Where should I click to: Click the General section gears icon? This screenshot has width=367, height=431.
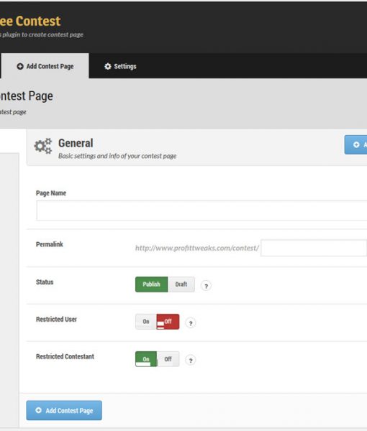pos(43,146)
